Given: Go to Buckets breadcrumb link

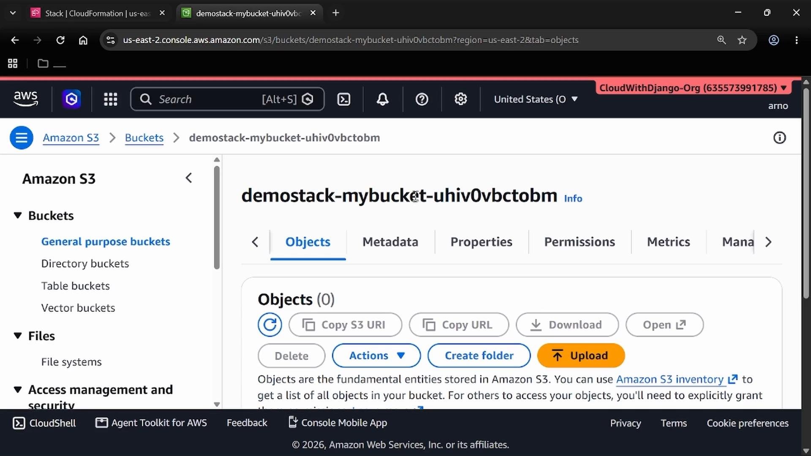Looking at the screenshot, I should tap(144, 138).
